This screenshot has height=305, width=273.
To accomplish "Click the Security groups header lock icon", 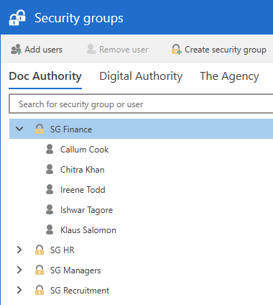I will [x=17, y=17].
